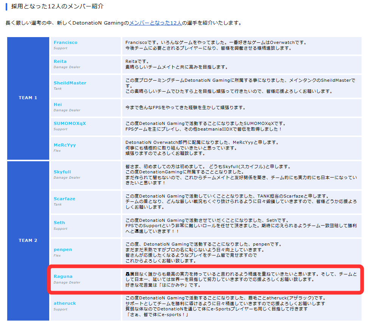Select the penpen player name

coord(63,250)
